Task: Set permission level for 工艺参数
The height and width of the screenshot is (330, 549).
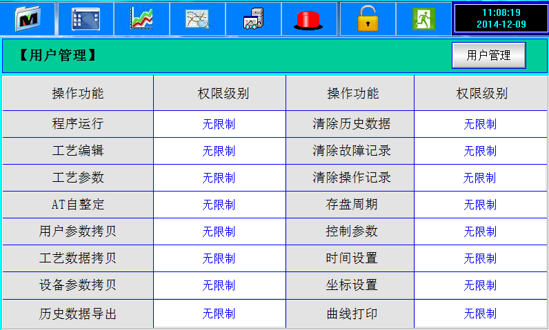Action: (x=219, y=178)
